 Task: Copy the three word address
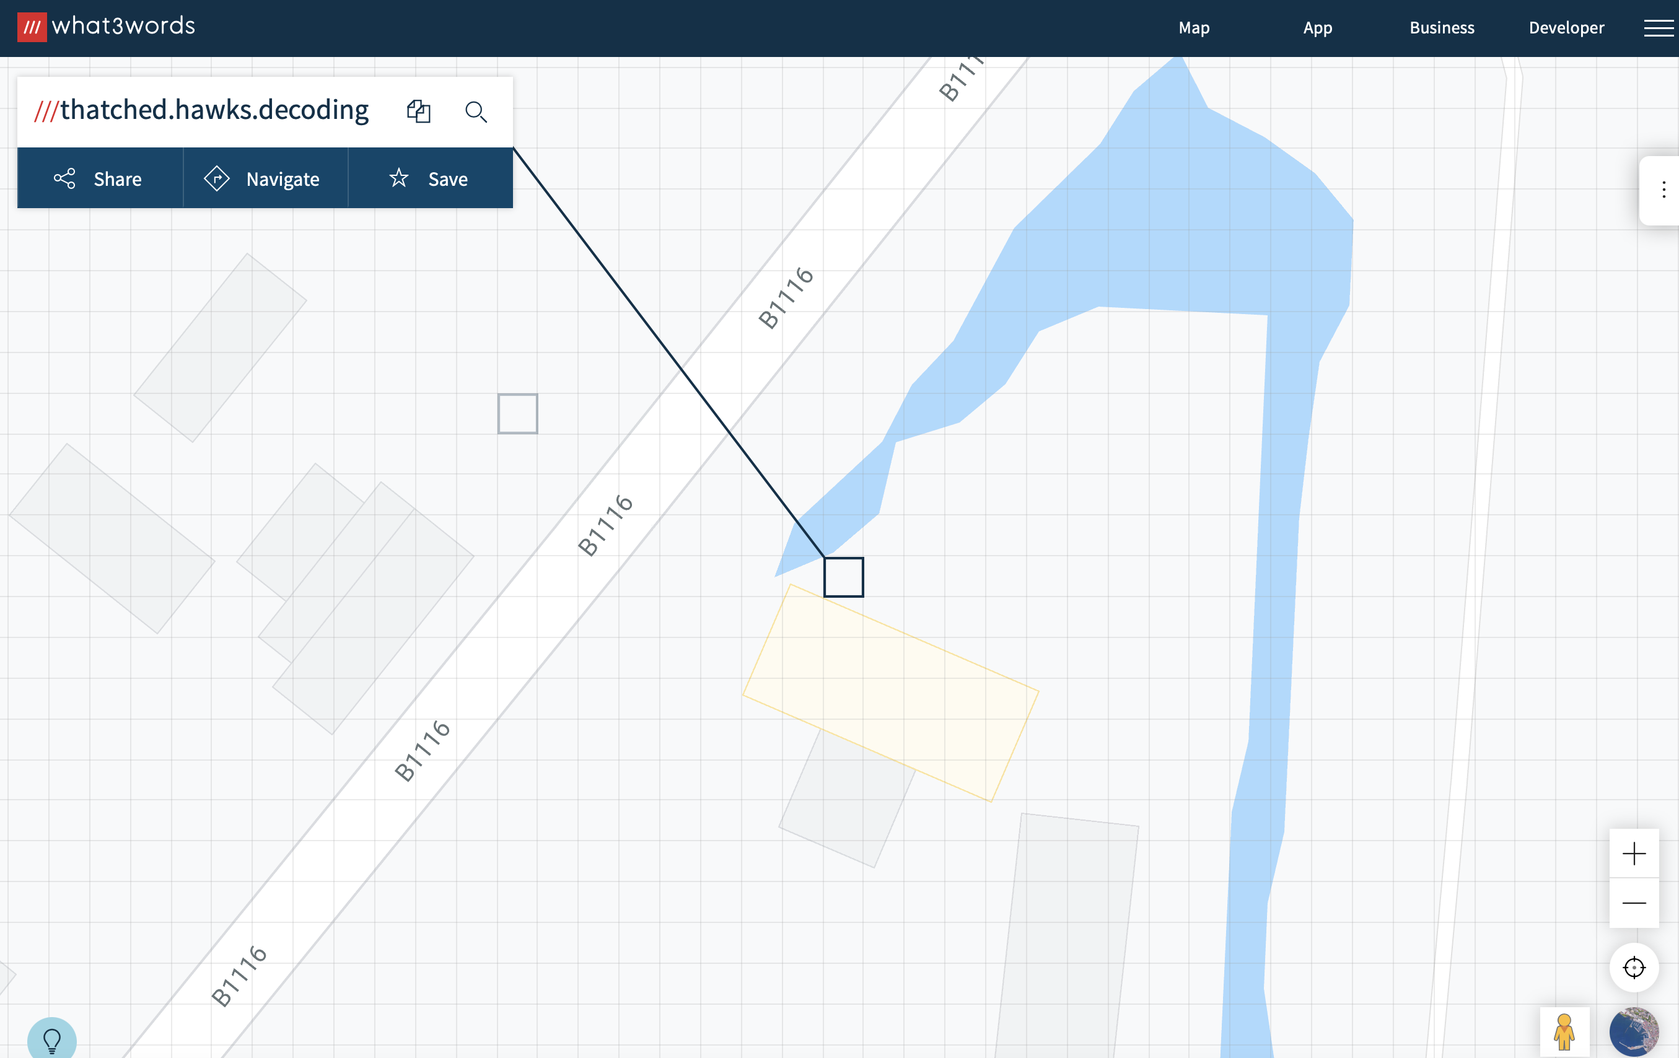coord(418,111)
